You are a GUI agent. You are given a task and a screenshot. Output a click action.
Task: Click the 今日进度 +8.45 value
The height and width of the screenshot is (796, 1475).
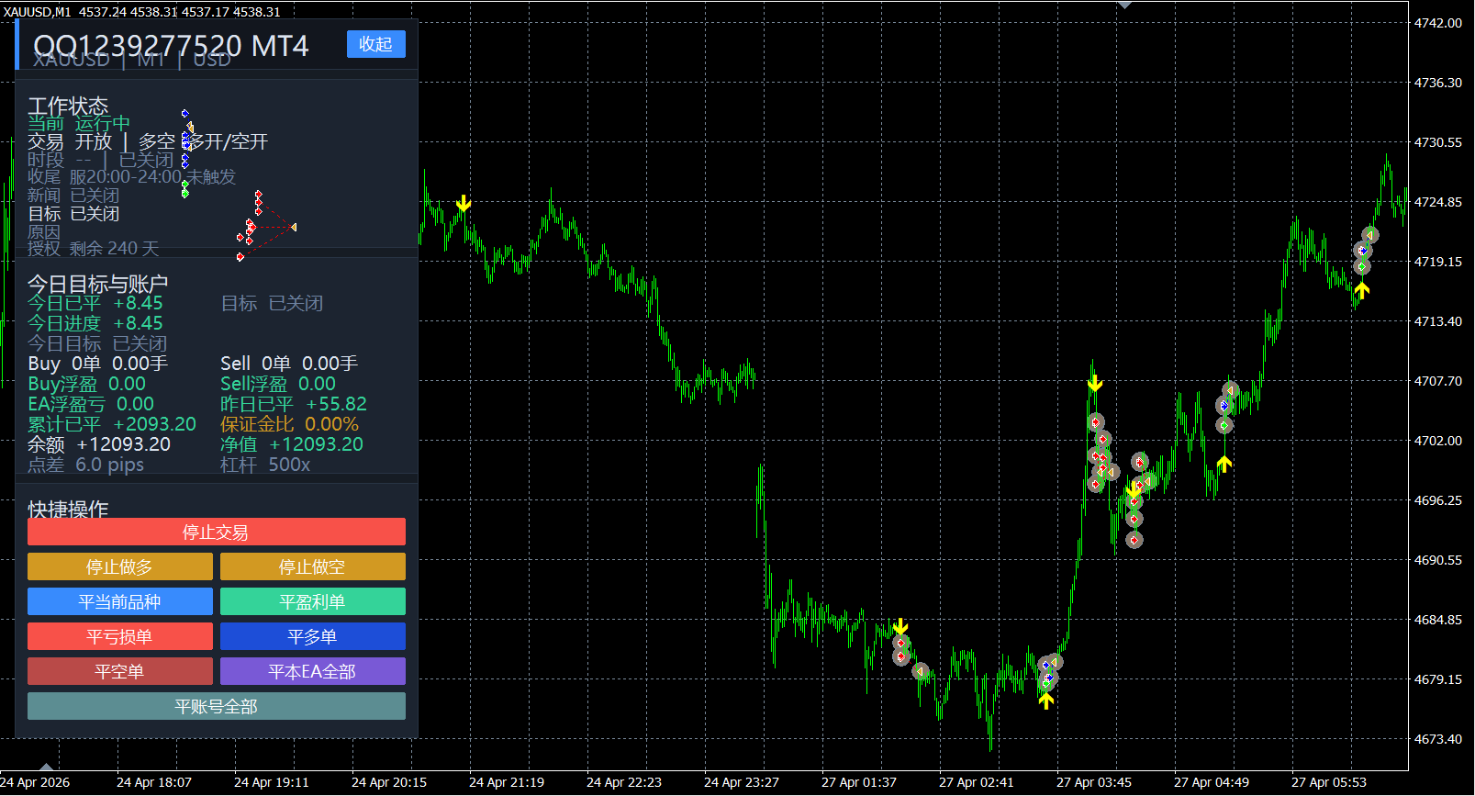tap(95, 323)
